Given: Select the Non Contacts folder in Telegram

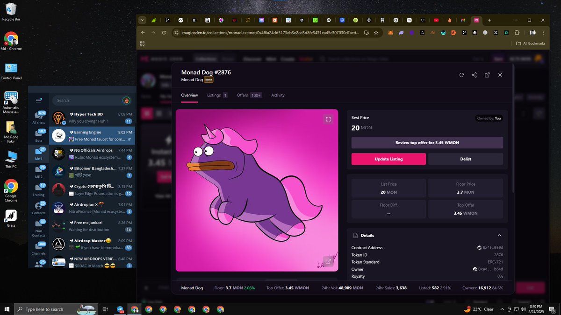Looking at the screenshot, I should tap(39, 228).
